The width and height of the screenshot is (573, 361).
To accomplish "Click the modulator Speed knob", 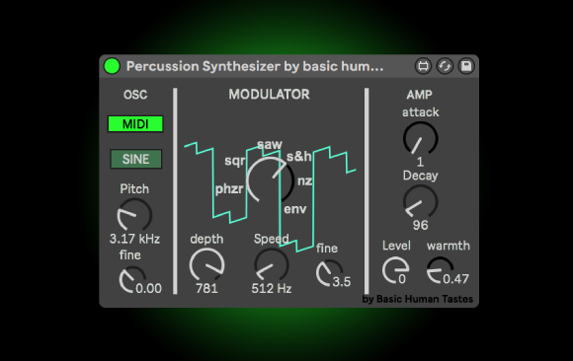I will pyautogui.click(x=271, y=265).
